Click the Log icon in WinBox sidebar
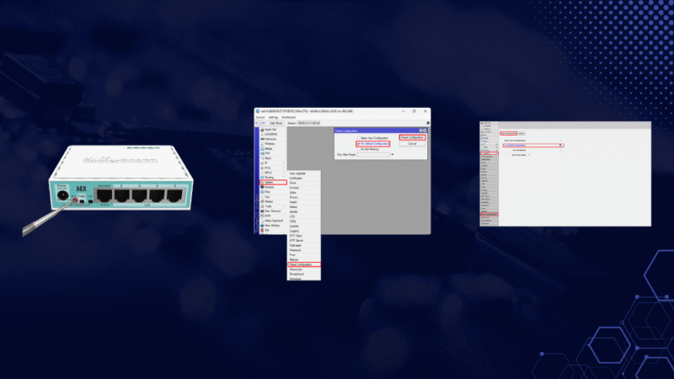Viewport: 674px width, 379px height. (262, 197)
